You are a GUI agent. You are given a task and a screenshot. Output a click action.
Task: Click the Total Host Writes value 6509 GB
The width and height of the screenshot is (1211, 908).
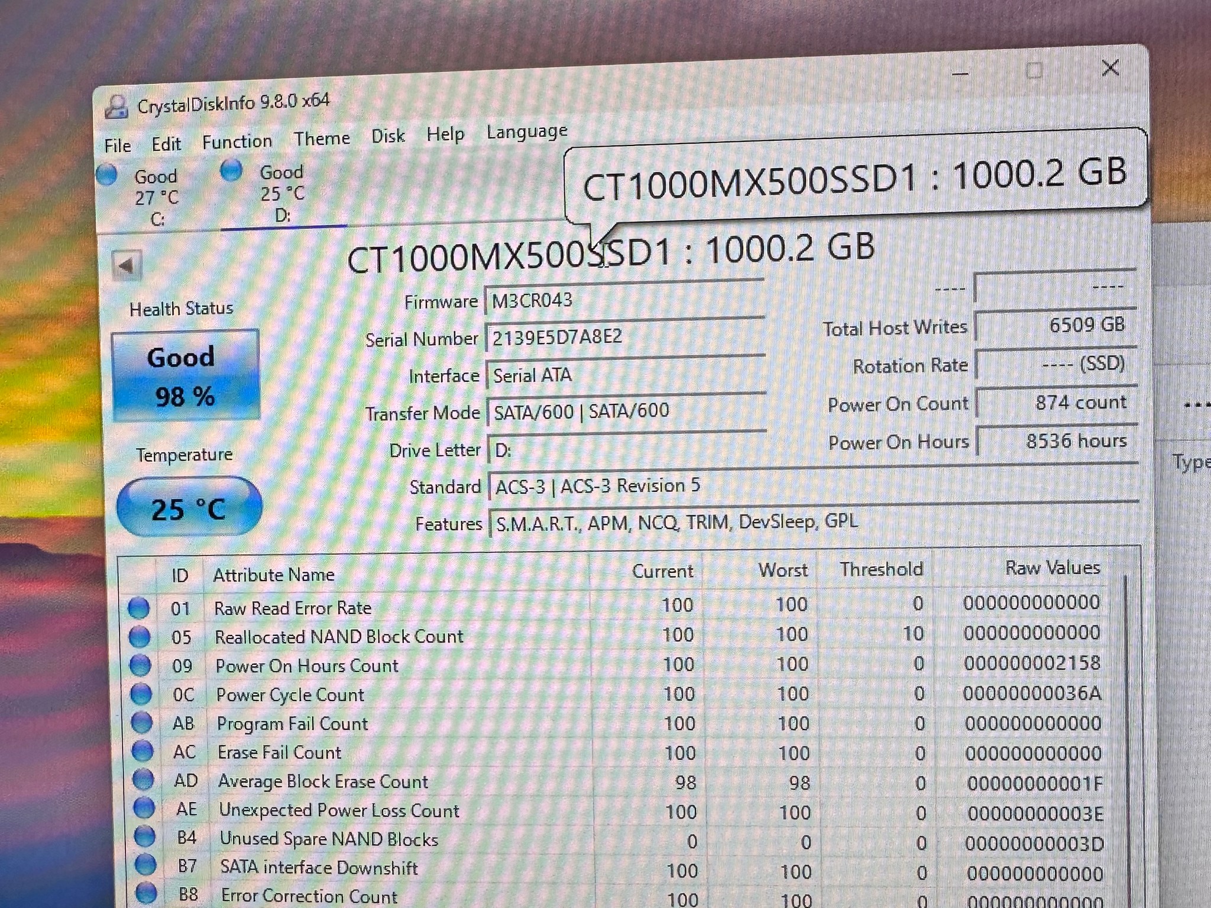click(x=1055, y=325)
